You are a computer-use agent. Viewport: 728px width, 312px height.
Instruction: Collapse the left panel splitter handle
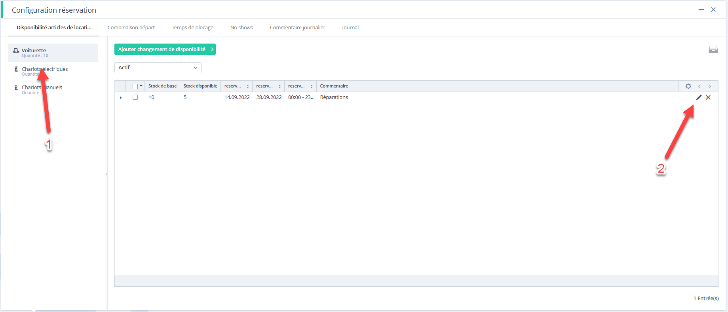[x=106, y=174]
